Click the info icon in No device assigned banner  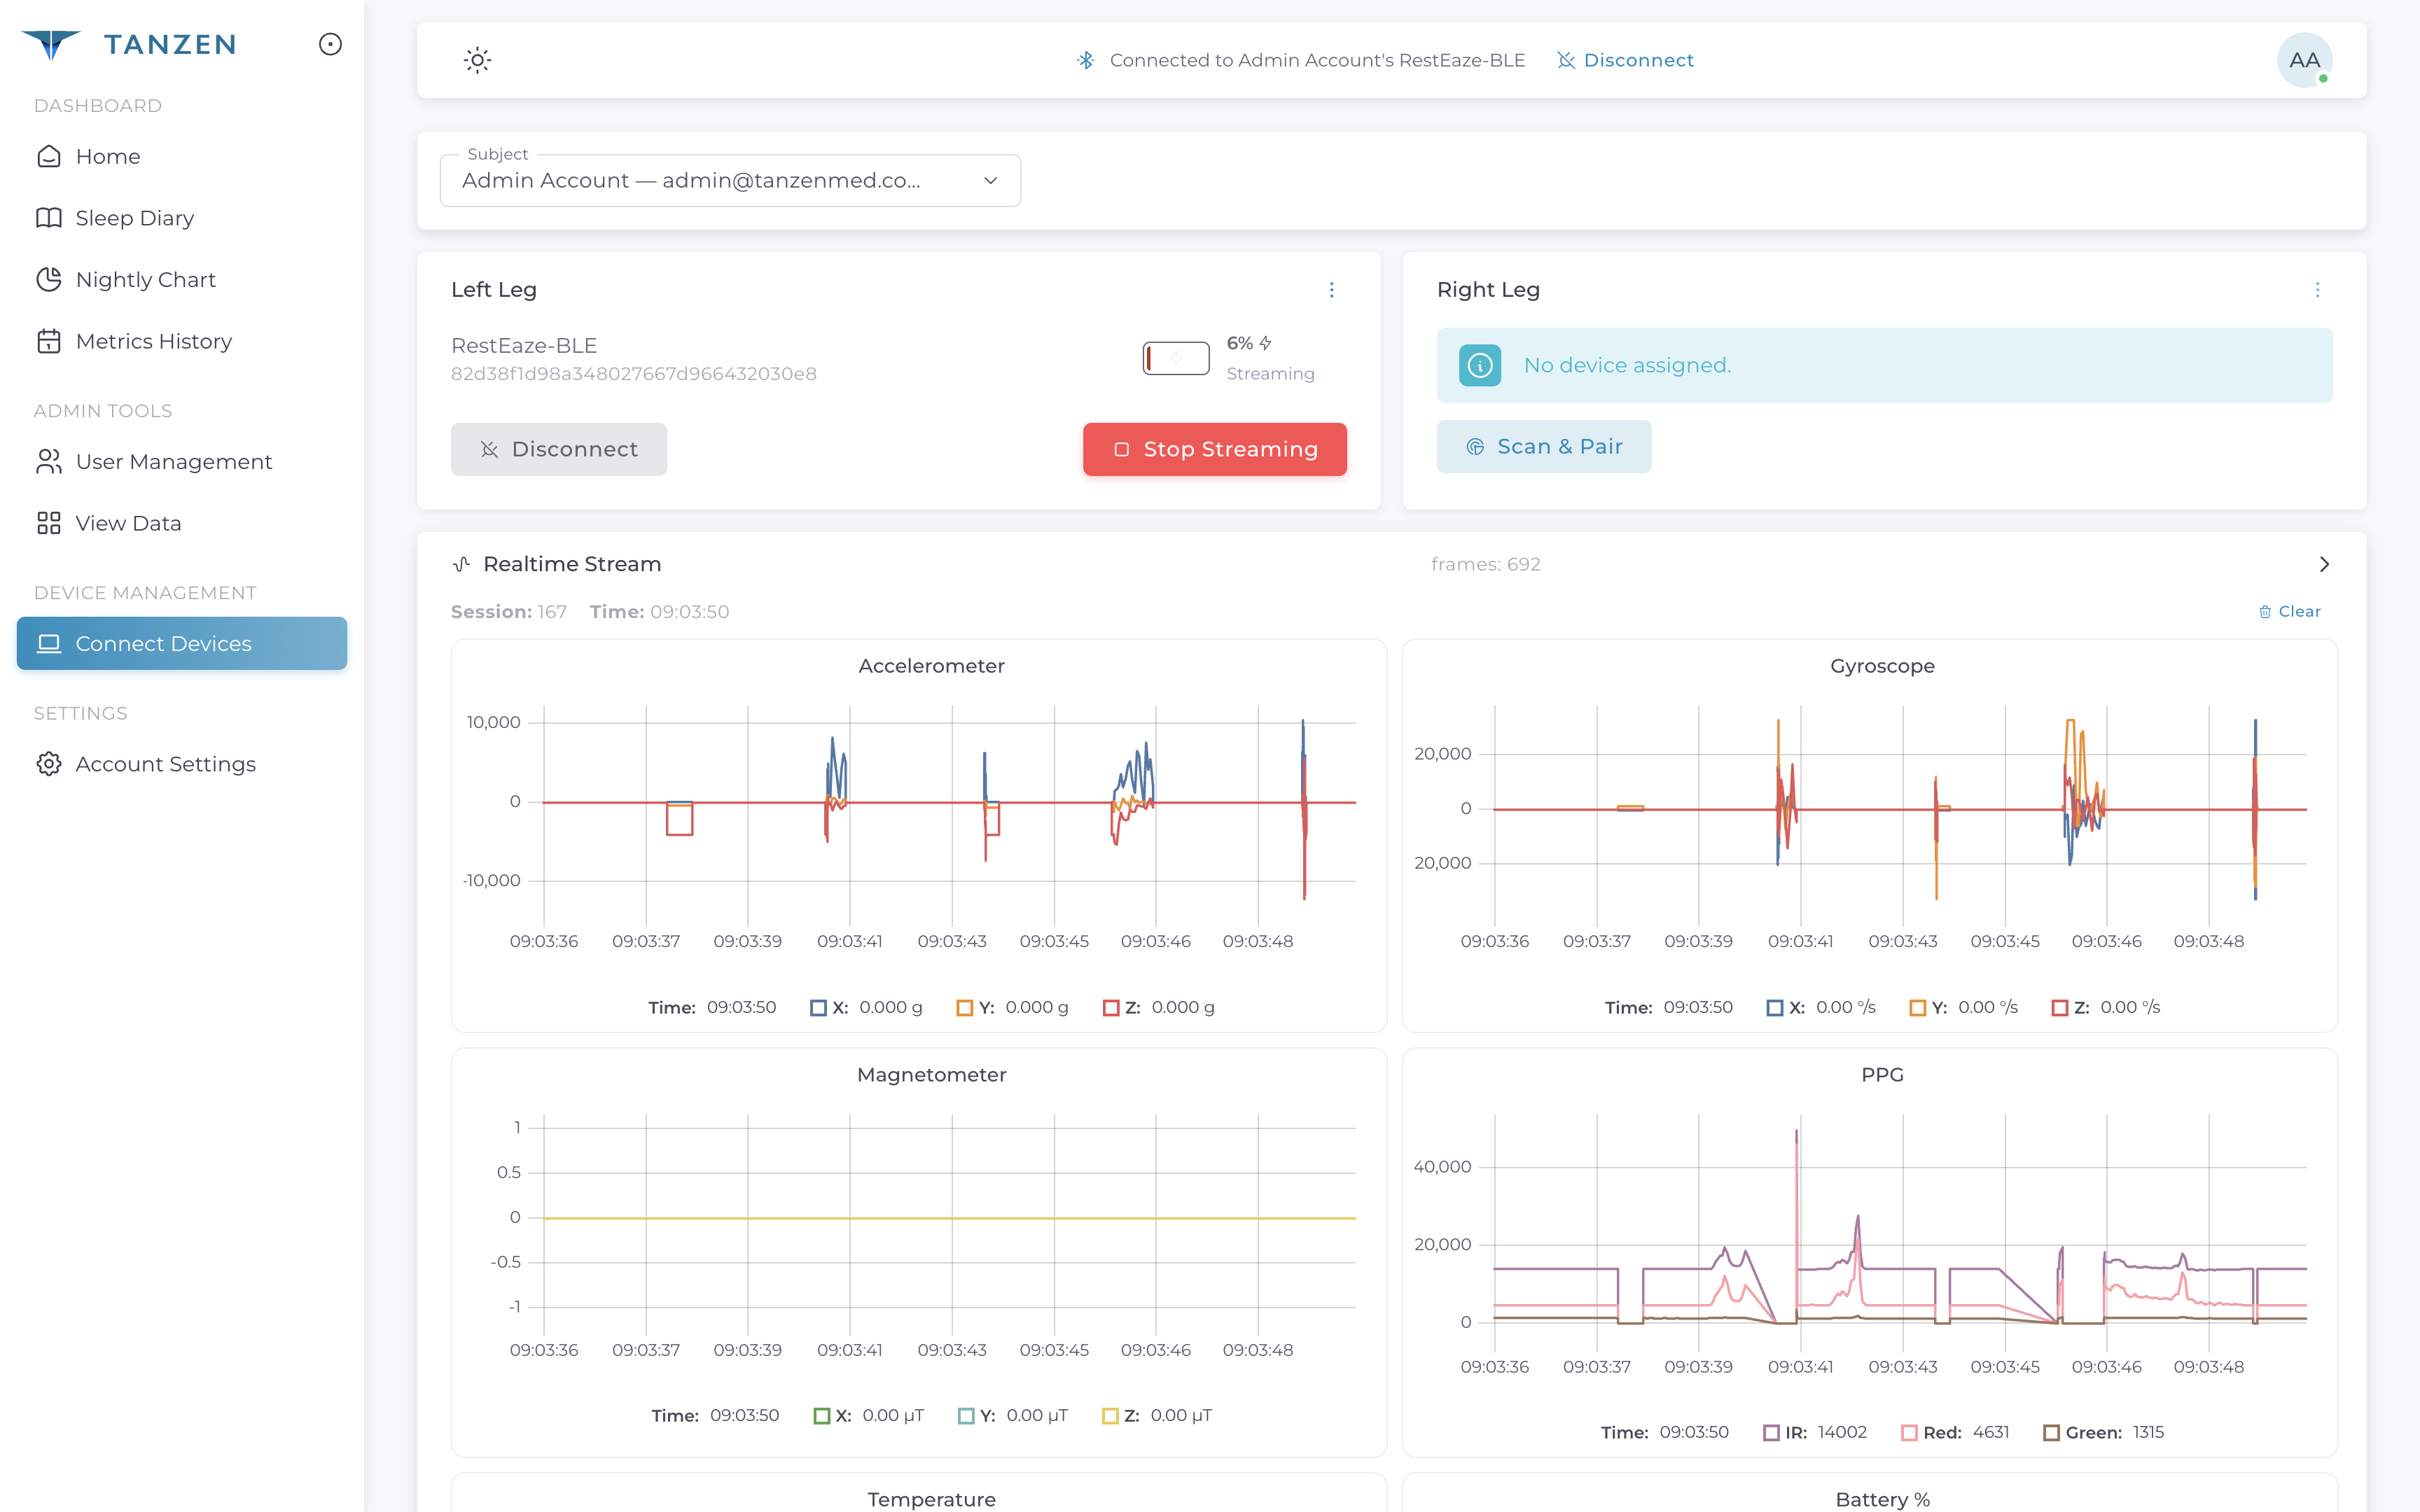click(x=1480, y=365)
